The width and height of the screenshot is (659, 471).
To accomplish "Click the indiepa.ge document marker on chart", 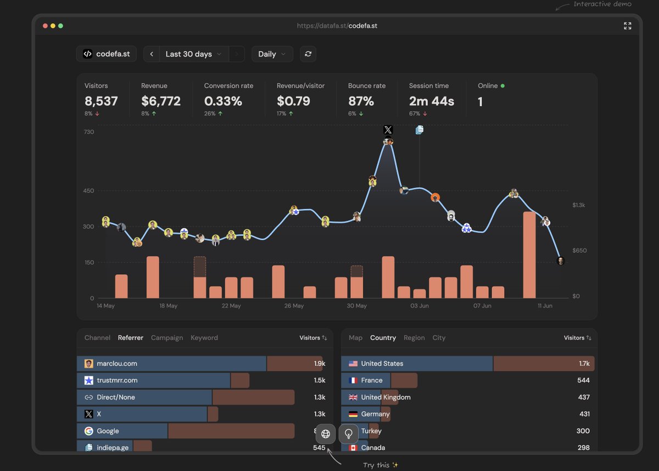I will pyautogui.click(x=420, y=130).
